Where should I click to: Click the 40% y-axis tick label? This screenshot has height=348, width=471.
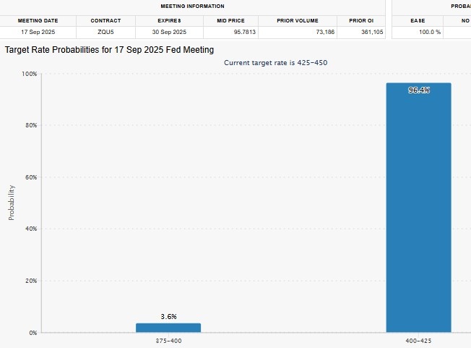pos(31,229)
